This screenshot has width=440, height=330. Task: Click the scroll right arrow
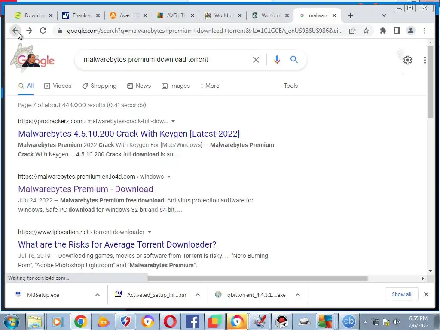[x=423, y=278]
